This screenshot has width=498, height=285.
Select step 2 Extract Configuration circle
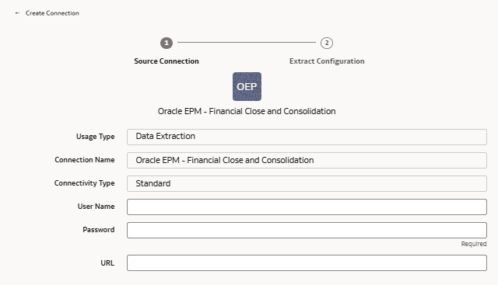tap(327, 43)
